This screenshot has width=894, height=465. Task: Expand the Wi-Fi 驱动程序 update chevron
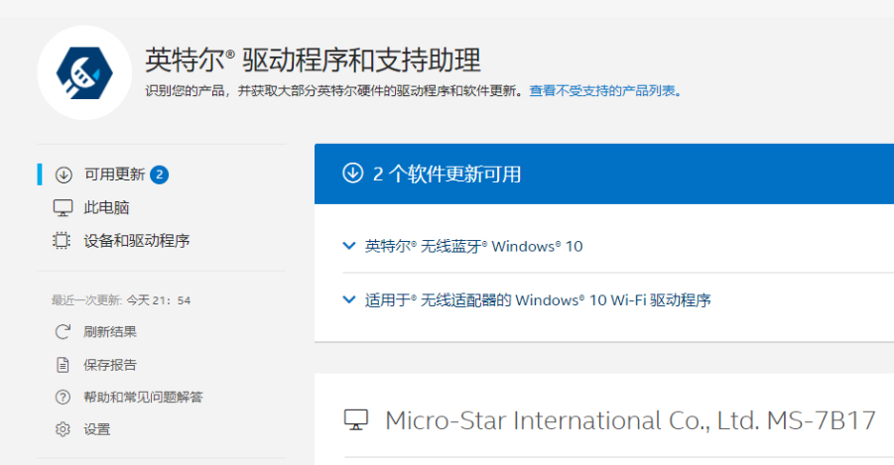coord(348,299)
